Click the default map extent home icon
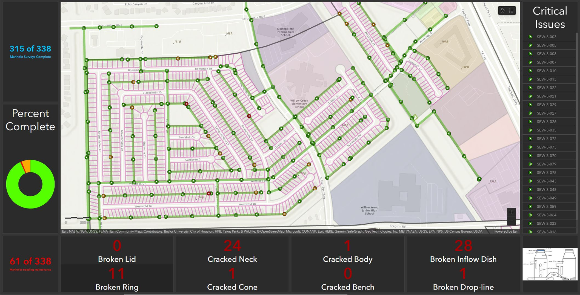Viewport: 580px width, 295px height. pyautogui.click(x=503, y=11)
